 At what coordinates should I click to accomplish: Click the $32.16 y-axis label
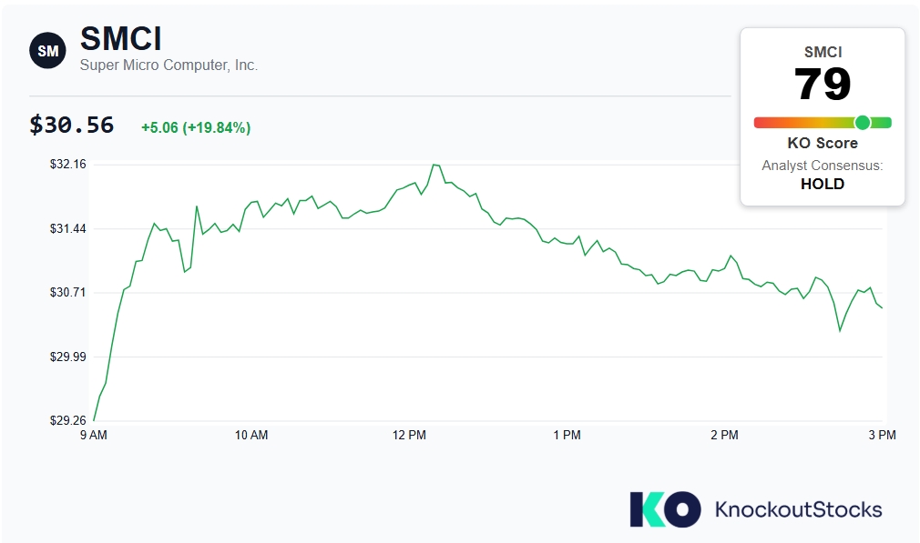coord(68,164)
